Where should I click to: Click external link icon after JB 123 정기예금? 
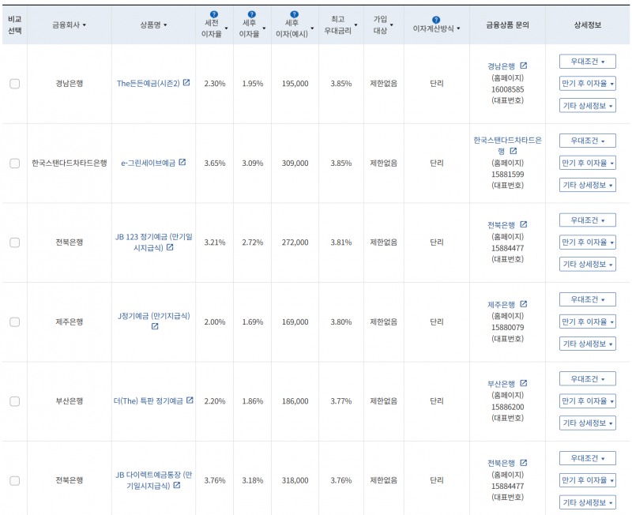(170, 247)
